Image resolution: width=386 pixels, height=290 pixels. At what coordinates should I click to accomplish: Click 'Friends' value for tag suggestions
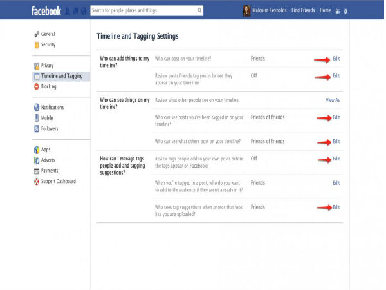pos(258,207)
